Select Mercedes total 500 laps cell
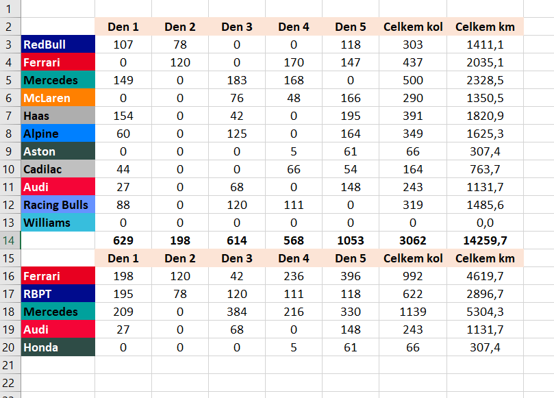The width and height of the screenshot is (554, 398). pyautogui.click(x=413, y=80)
